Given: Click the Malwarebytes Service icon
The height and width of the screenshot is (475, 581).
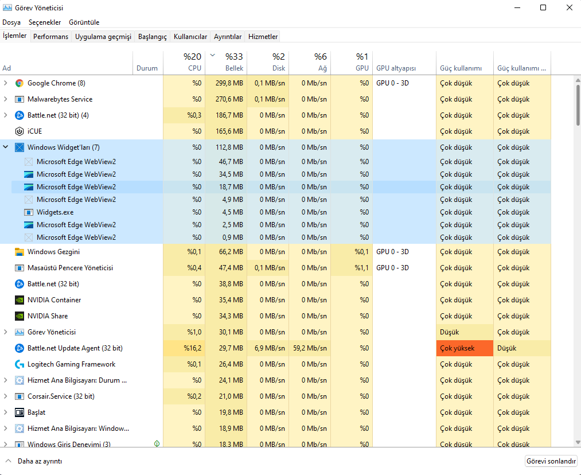Looking at the screenshot, I should 20,99.
